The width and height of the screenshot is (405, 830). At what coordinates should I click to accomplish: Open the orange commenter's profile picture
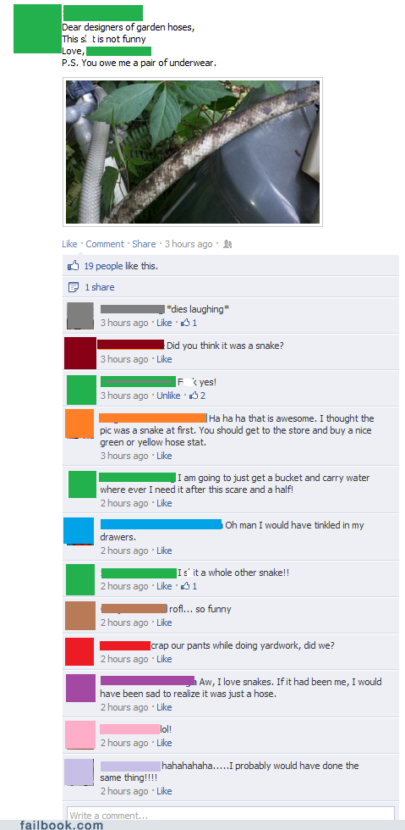(79, 423)
